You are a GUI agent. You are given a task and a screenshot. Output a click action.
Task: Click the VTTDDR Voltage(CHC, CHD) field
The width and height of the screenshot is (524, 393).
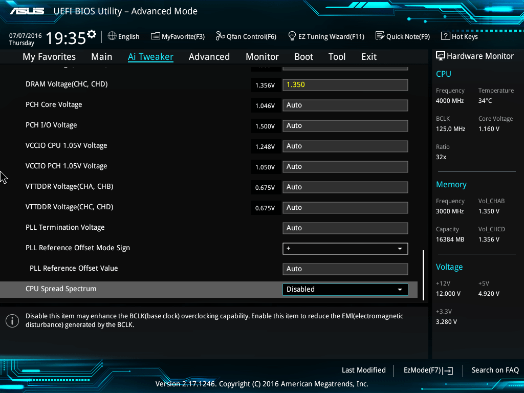[x=345, y=208]
